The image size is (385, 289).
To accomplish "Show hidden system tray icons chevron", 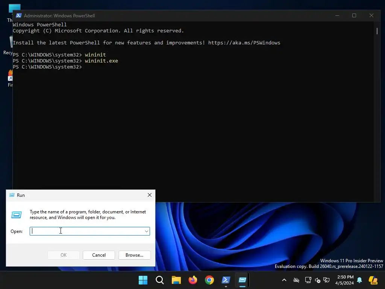I will 284,280.
